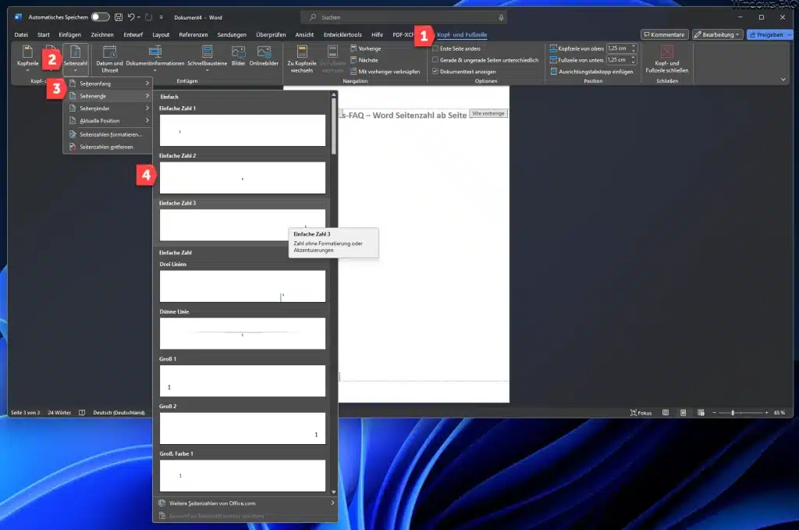The image size is (799, 530).
Task: Click Deutsch (Deutschland) language
Action: coord(119,413)
